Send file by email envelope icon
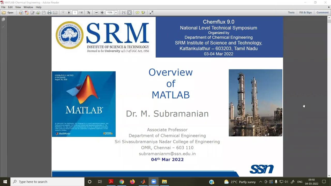 pyautogui.click(x=55, y=12)
